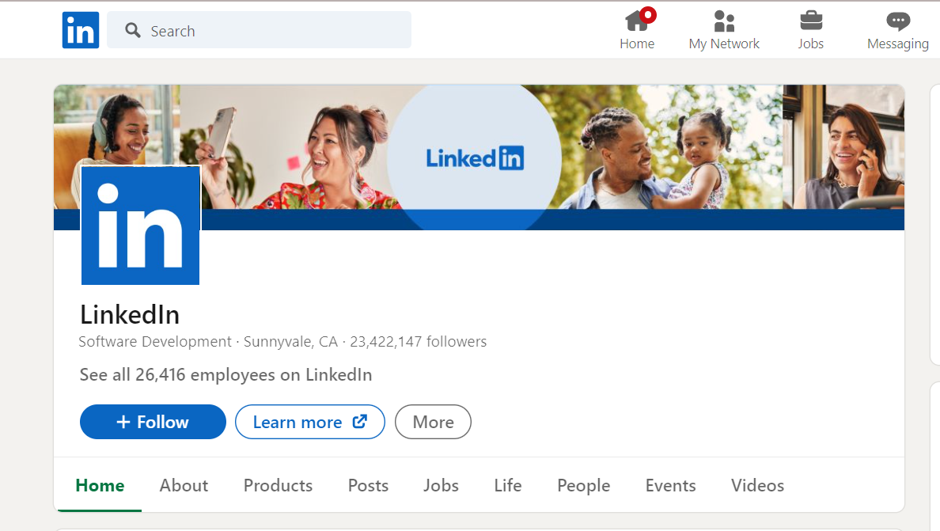Switch to the People tab
Viewport: 940px width, 531px height.
point(584,485)
